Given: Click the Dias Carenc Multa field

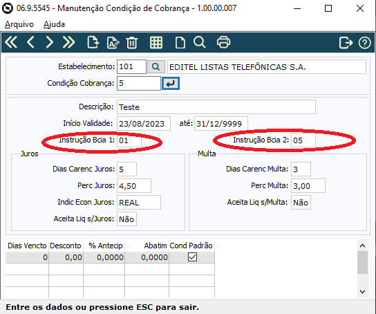Looking at the screenshot, I should point(301,169).
